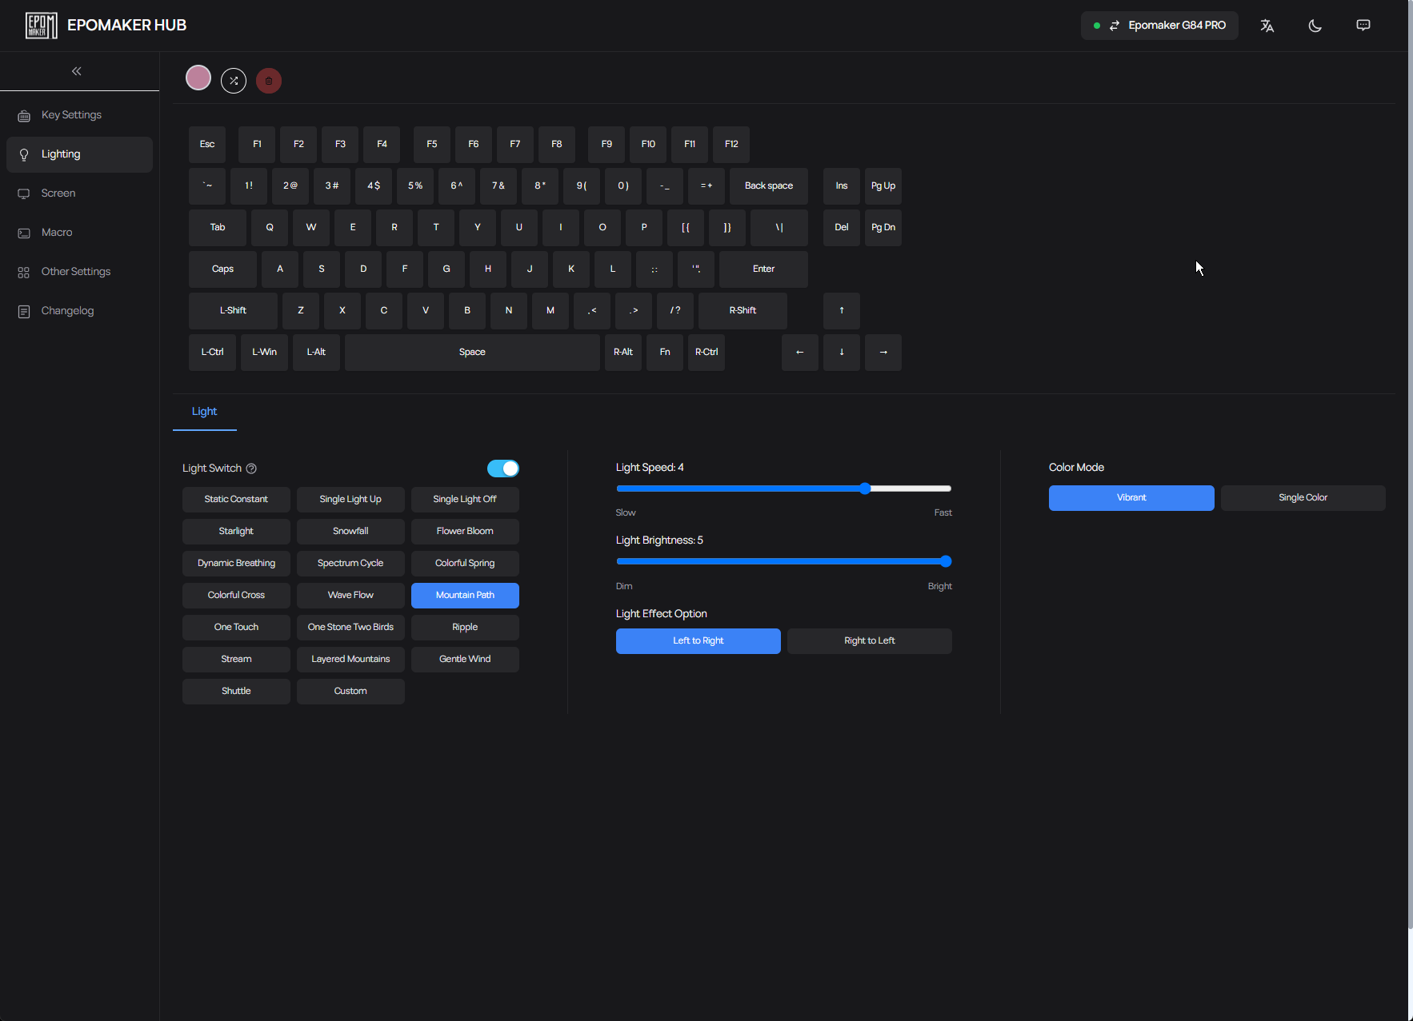Select Static Constant lighting effect
The width and height of the screenshot is (1413, 1021).
coord(236,500)
